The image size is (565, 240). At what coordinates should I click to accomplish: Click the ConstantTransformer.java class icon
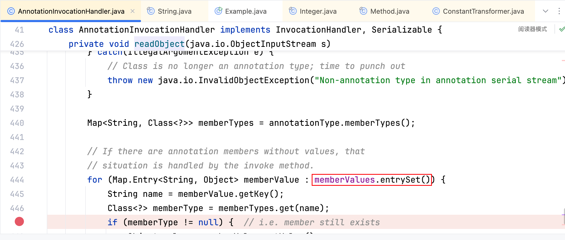(x=436, y=11)
